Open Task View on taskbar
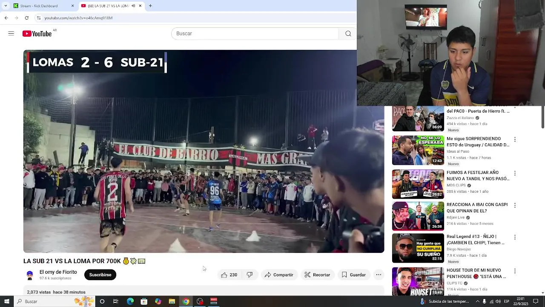The image size is (545, 307). click(116, 301)
